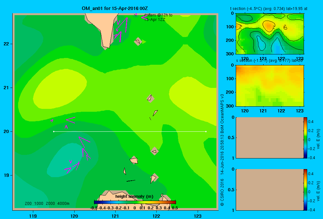This screenshot has width=323, height=219.
Task: Click the lower empty velocity panel
Action: pyautogui.click(x=270, y=190)
